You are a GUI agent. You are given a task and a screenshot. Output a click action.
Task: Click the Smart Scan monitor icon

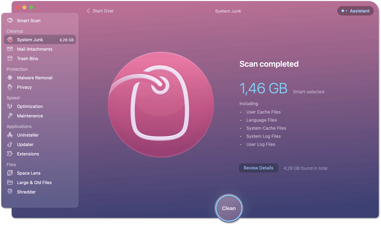10,20
